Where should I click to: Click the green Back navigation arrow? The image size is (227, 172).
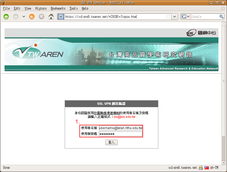[x=6, y=17]
